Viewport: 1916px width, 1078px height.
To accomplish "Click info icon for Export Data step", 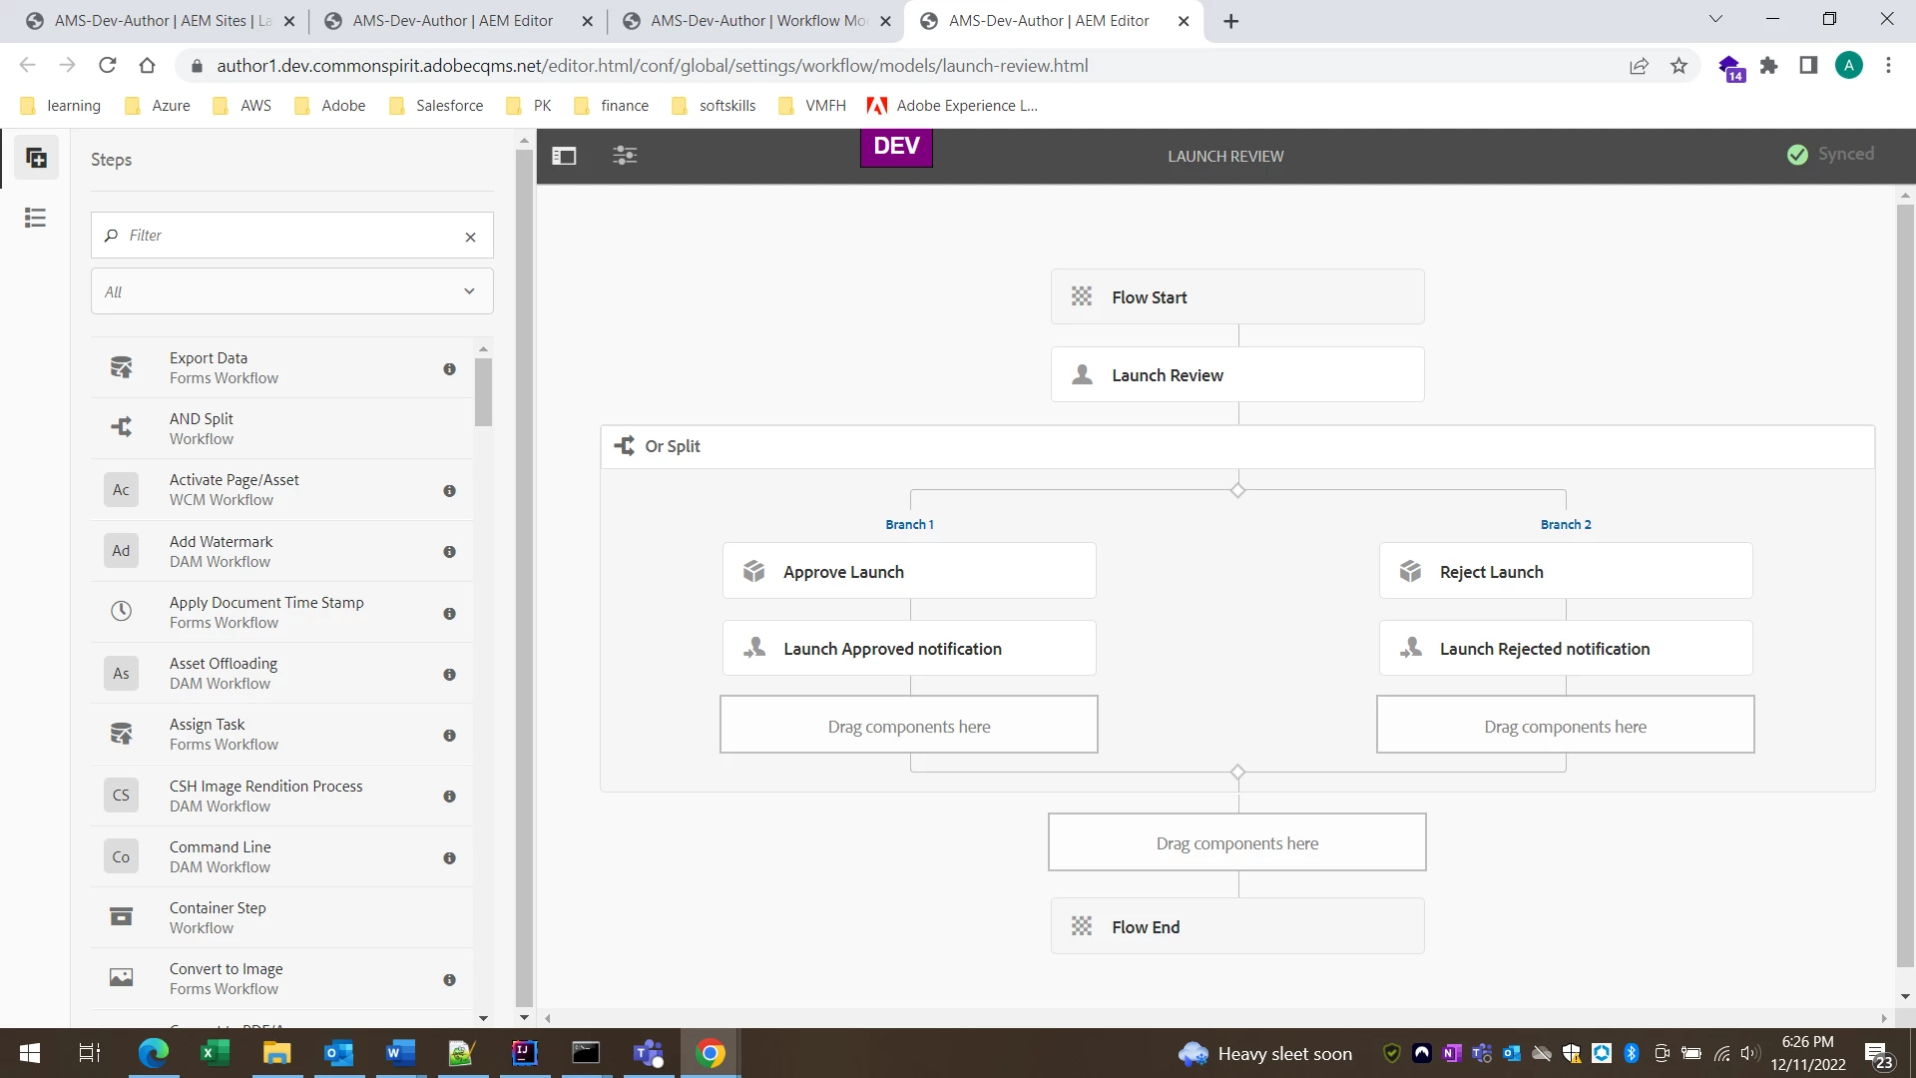I will pos(449,369).
